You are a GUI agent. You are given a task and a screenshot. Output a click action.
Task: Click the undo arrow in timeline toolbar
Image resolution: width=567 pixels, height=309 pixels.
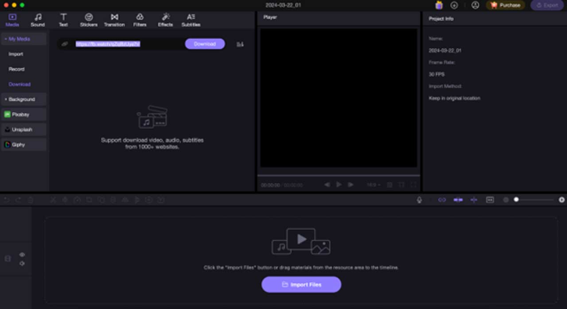coord(7,200)
